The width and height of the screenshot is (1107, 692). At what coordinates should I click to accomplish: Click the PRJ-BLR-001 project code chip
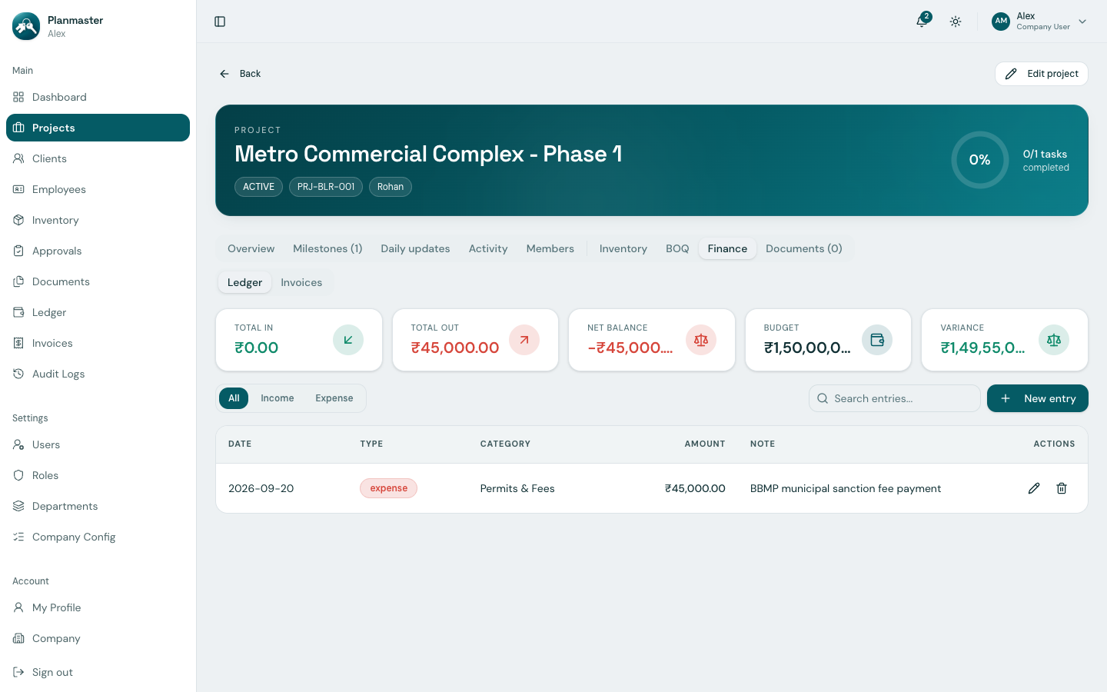point(326,187)
